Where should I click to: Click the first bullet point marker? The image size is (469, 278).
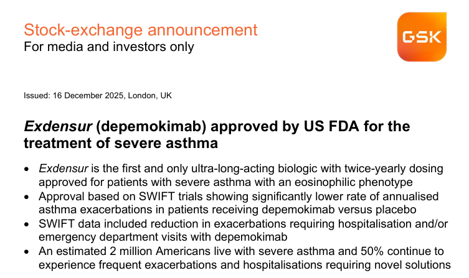tap(26, 169)
